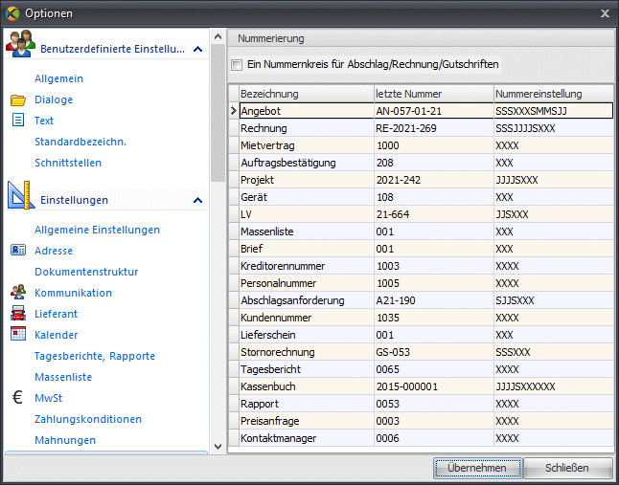Select the Angebot row indicator arrow
This screenshot has width=619, height=485.
coord(234,111)
